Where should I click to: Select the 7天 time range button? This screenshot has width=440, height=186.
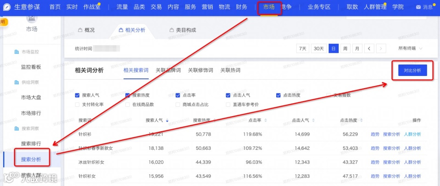click(x=302, y=48)
